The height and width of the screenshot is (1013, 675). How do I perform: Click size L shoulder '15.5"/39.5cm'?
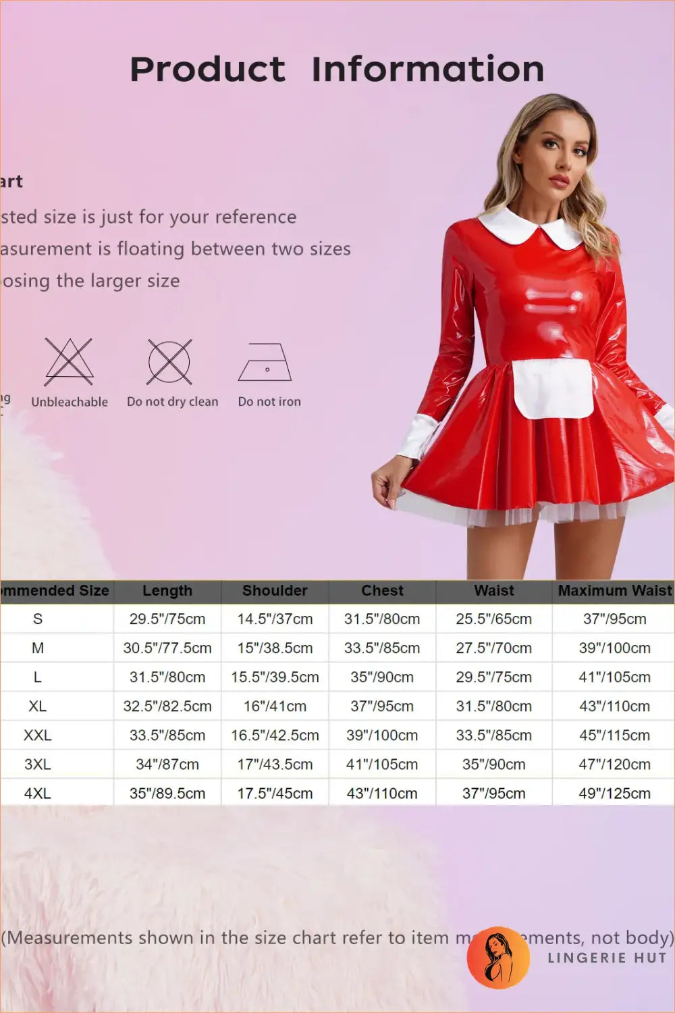pos(275,677)
